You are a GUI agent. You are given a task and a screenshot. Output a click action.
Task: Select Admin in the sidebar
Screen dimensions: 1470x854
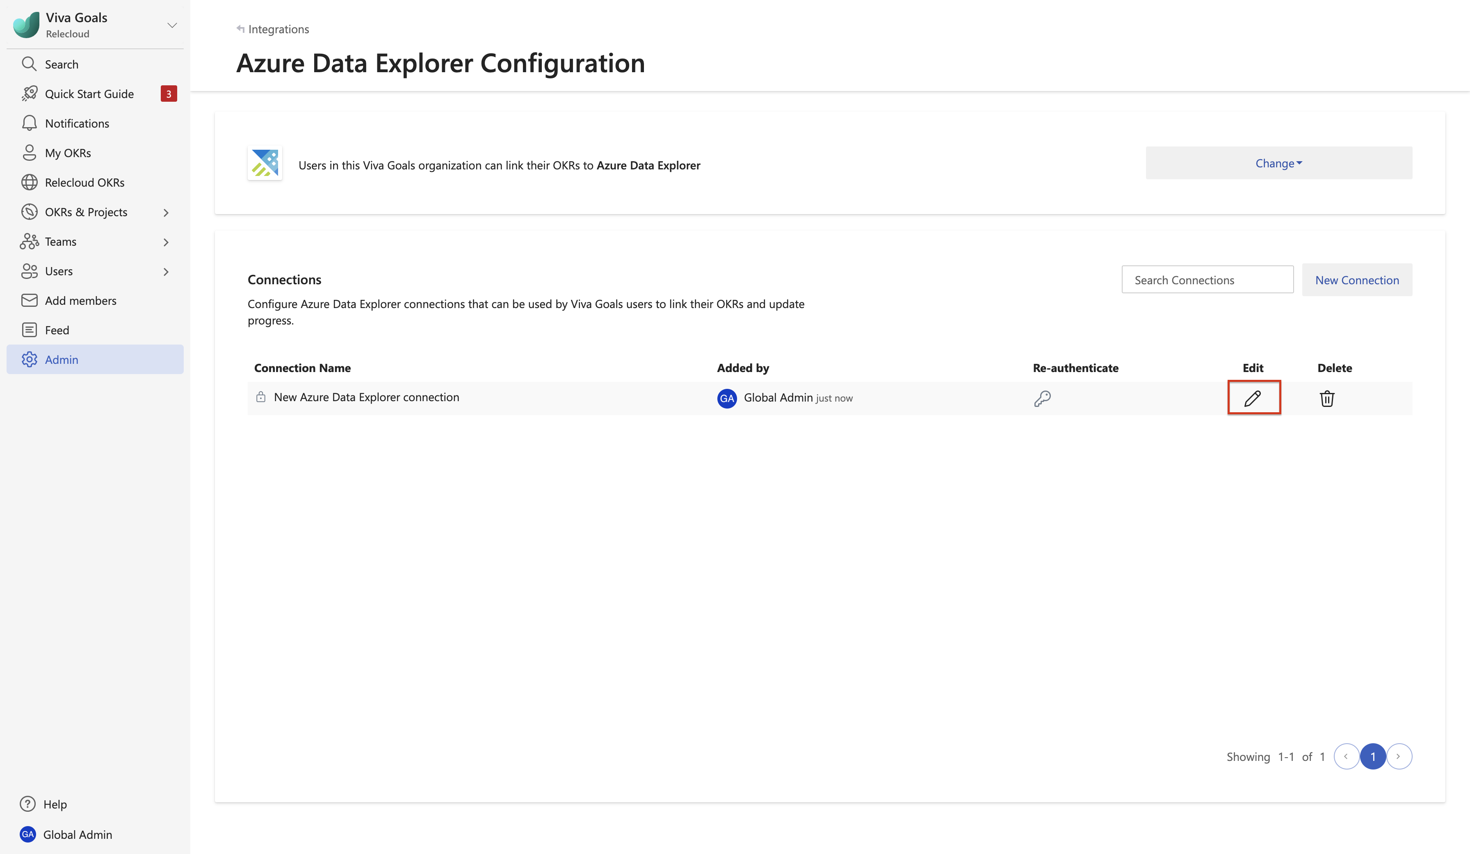61,359
